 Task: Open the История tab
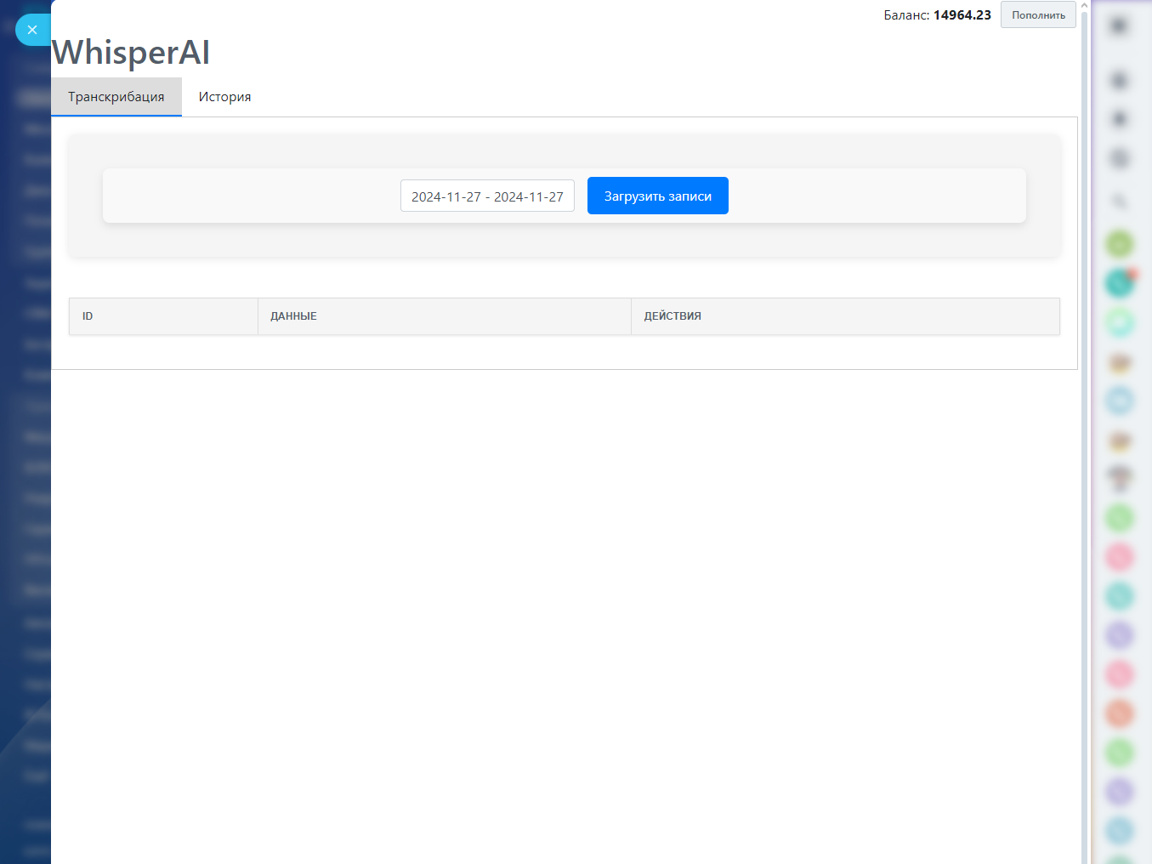coord(224,97)
